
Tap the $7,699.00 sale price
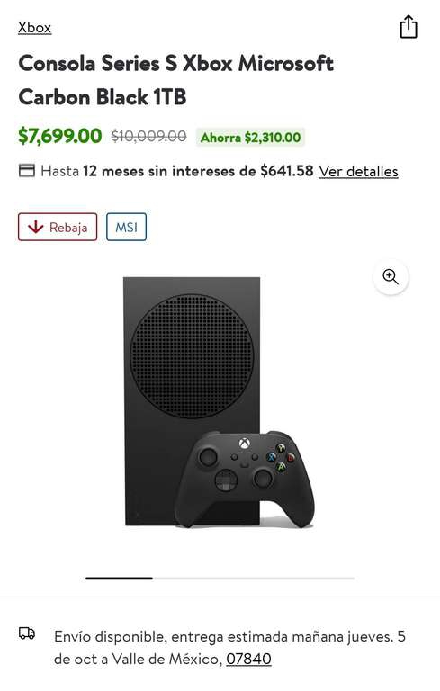tap(60, 136)
